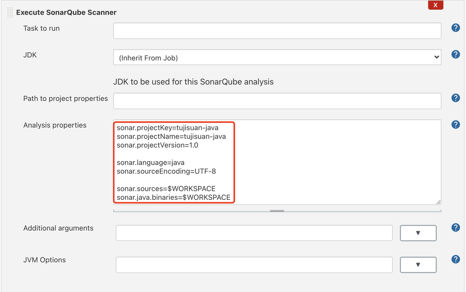Show JVM Options help tooltip
This screenshot has width=466, height=292.
click(455, 259)
